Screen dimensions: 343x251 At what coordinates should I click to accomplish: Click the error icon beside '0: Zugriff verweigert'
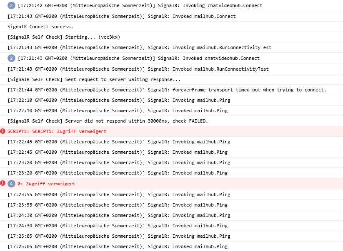(x=3, y=183)
